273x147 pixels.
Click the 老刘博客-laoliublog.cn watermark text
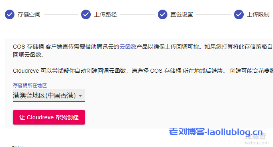tap(216, 132)
